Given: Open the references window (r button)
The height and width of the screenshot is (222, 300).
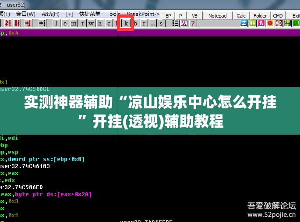Looking at the screenshot, I should pyautogui.click(x=144, y=23).
